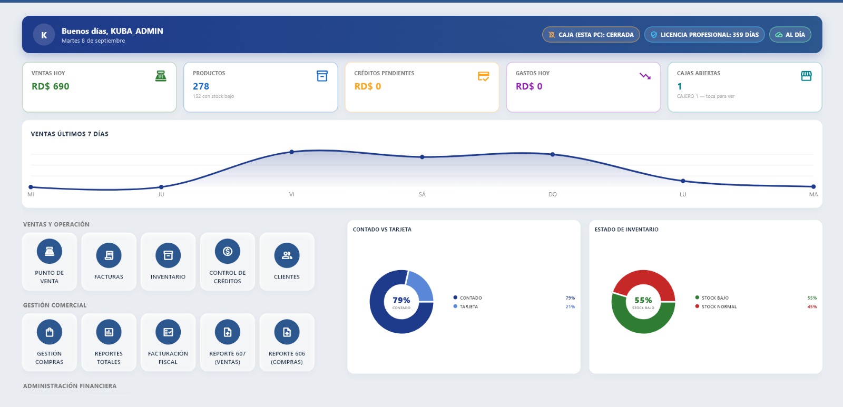Open the Facturas module icon
The image size is (843, 407).
(x=109, y=255)
